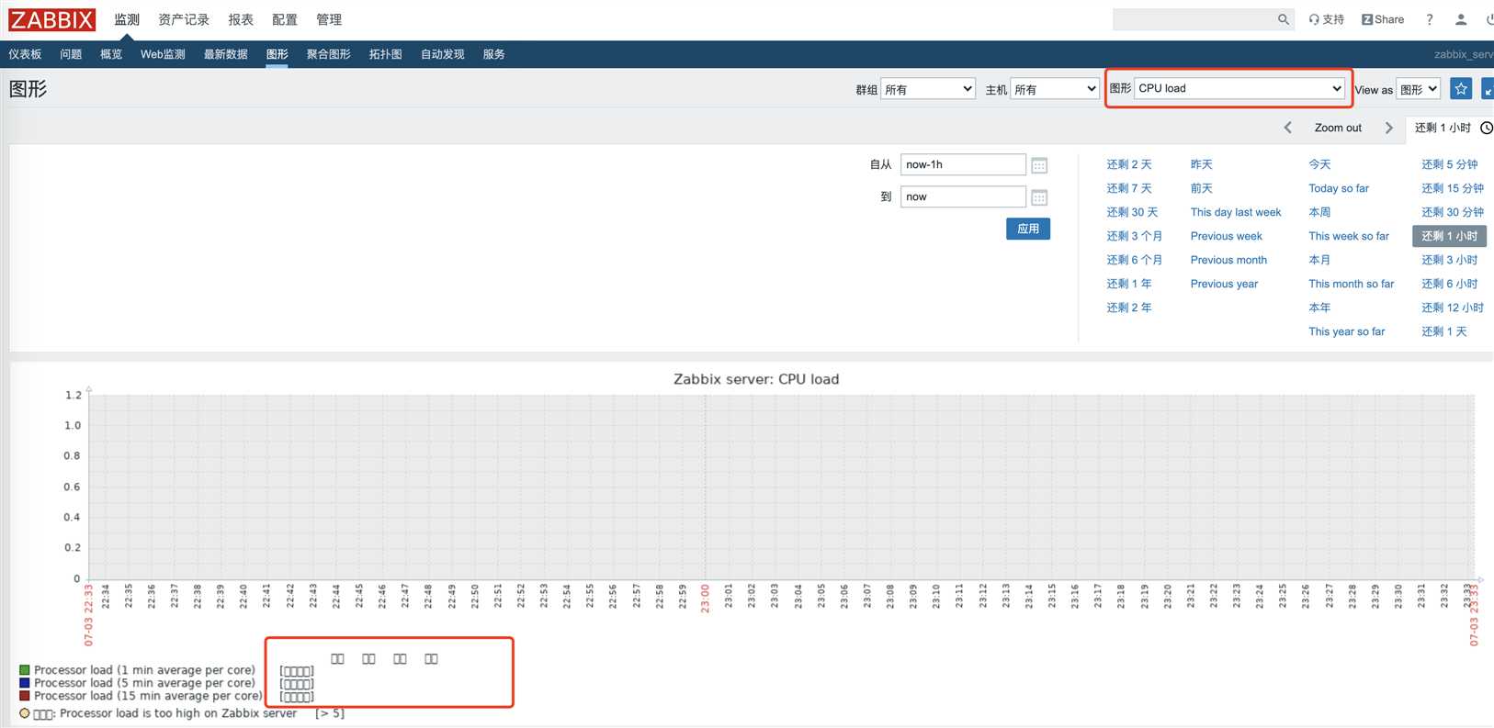Viewport: 1494px width, 728px height.
Task: Select This week so far range
Action: 1349,236
